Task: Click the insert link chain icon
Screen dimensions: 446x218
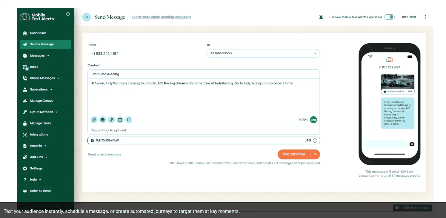Action: click(x=111, y=120)
